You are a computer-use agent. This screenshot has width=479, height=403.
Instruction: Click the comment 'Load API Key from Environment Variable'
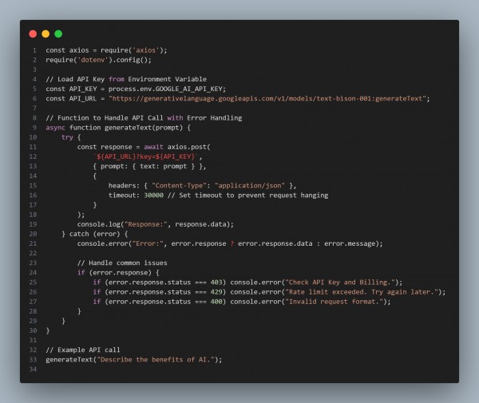pyautogui.click(x=126, y=79)
